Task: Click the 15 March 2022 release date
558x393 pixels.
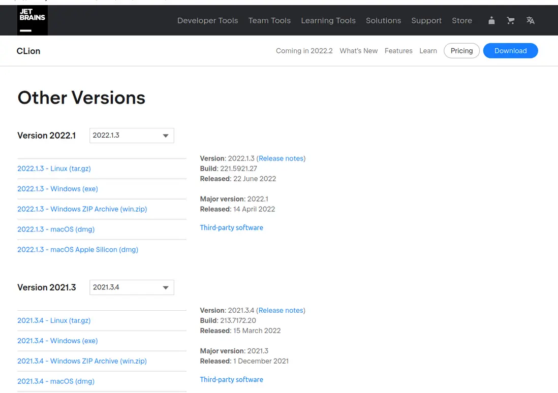Action: point(257,331)
